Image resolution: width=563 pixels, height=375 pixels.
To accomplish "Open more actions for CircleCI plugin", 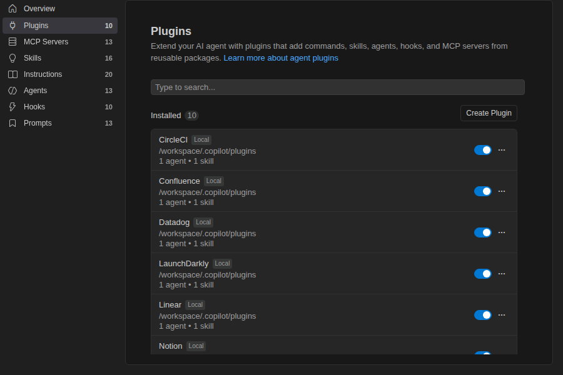I will click(502, 150).
